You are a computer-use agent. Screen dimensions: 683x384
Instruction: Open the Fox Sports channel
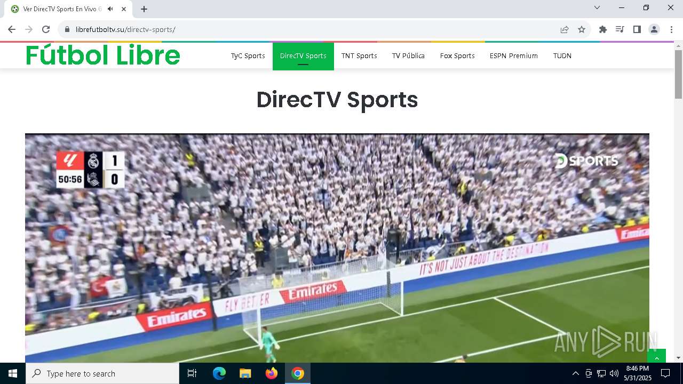tap(457, 55)
